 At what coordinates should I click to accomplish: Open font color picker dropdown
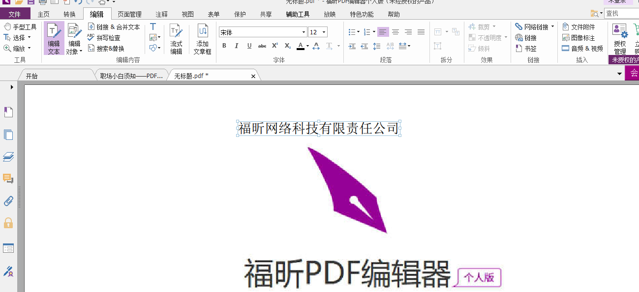tap(307, 46)
